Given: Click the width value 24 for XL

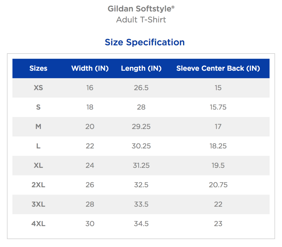Looking at the screenshot, I should pyautogui.click(x=90, y=165).
